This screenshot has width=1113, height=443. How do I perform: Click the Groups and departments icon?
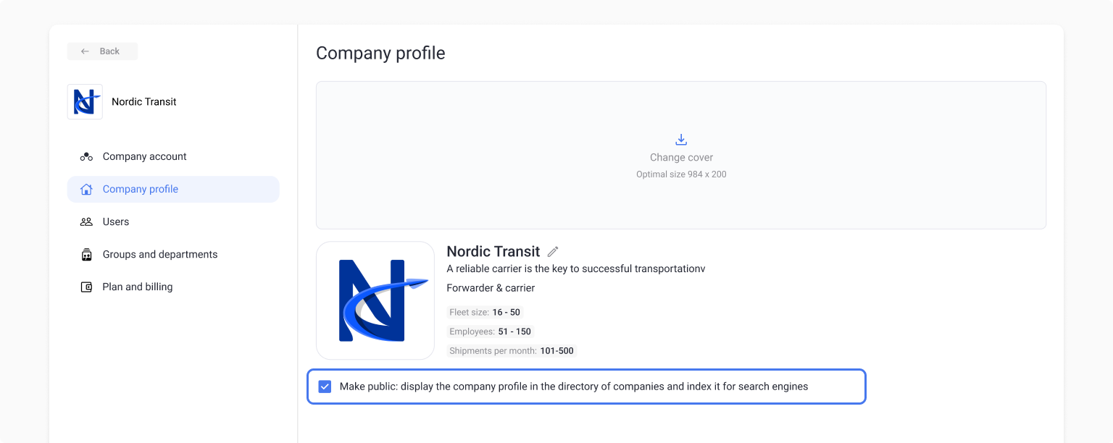pos(86,255)
